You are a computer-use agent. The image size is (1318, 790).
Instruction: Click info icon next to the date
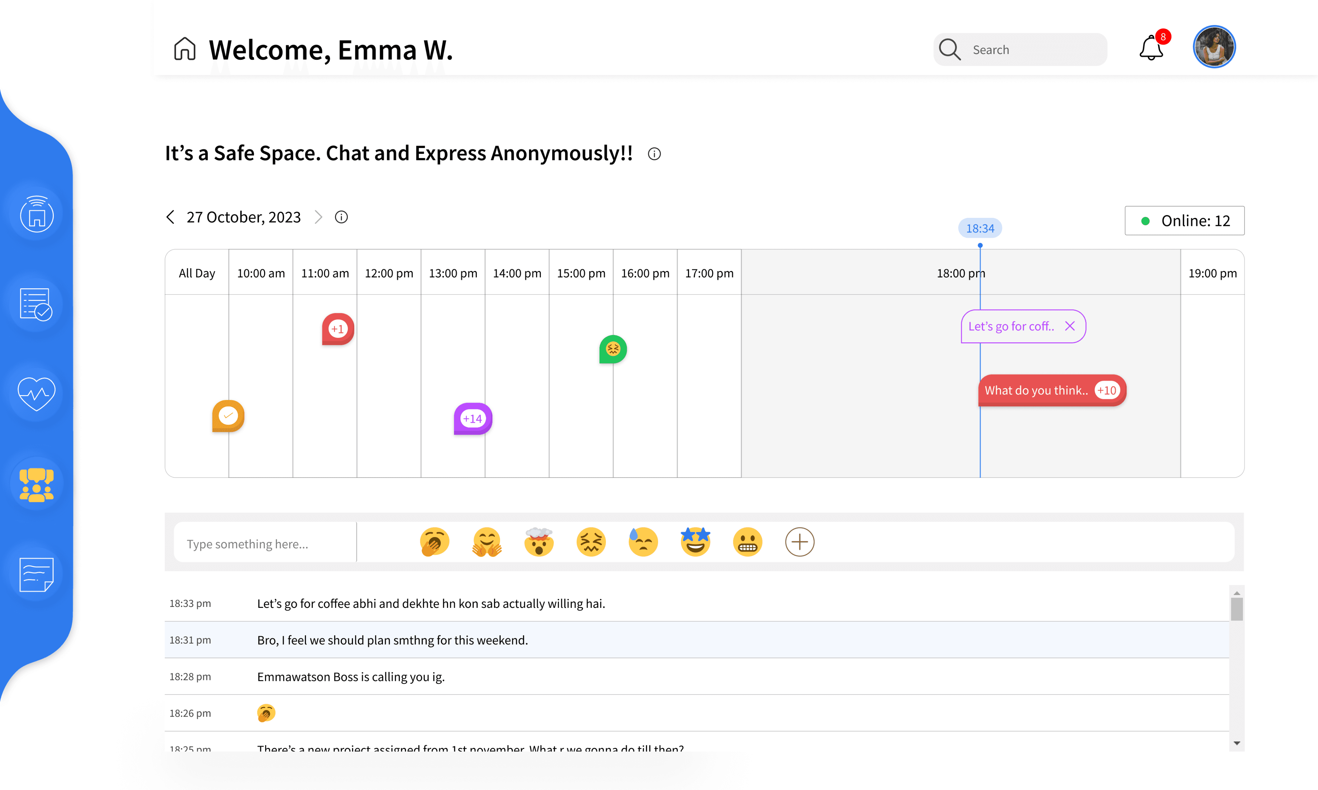click(341, 217)
